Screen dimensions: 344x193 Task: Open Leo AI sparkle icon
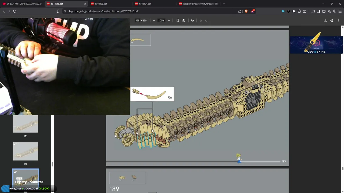[329, 11]
